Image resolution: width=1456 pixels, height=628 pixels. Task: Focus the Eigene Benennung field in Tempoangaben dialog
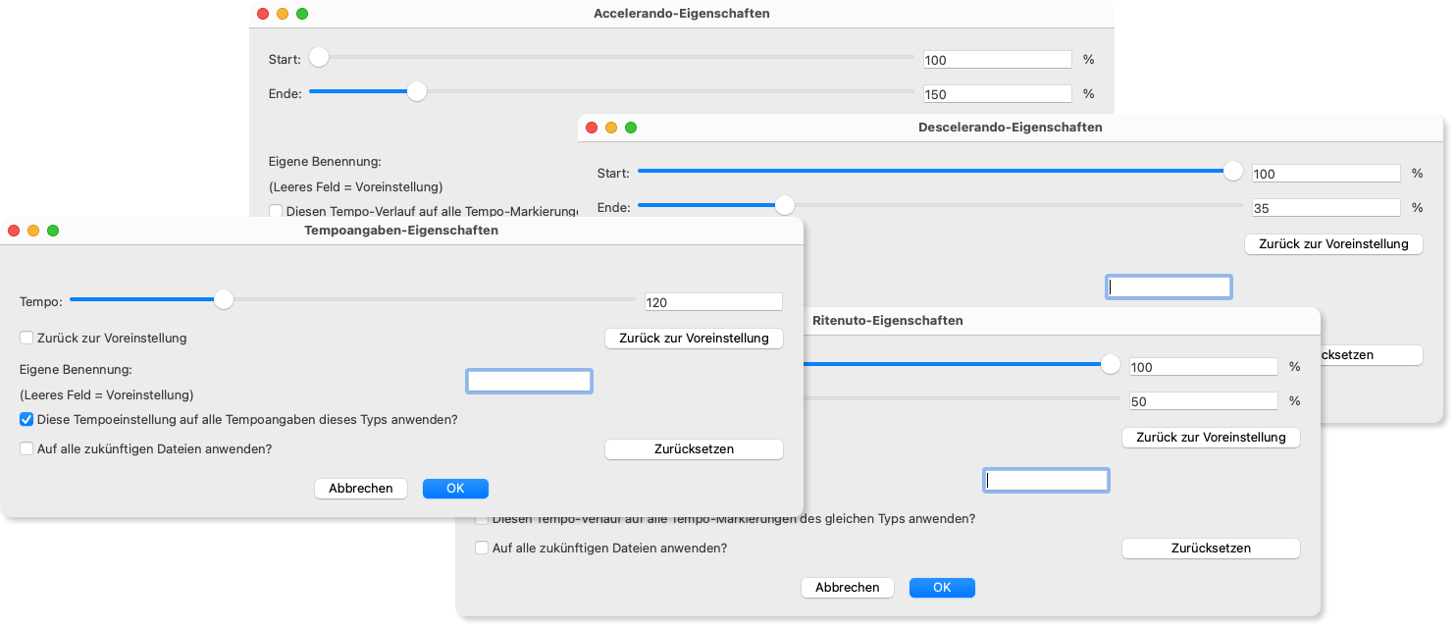(529, 382)
